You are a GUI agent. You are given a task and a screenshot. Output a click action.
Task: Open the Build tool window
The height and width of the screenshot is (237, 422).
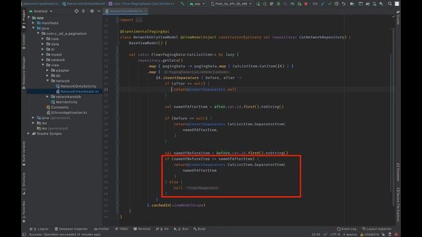pos(199,229)
